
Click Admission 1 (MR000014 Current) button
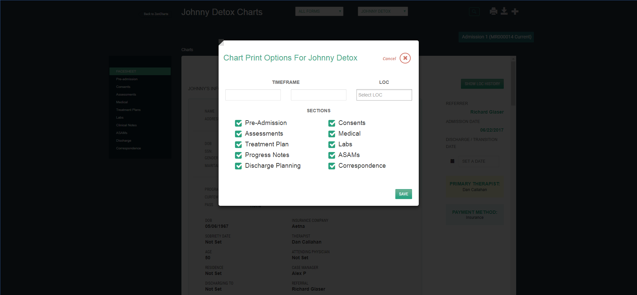coord(496,37)
